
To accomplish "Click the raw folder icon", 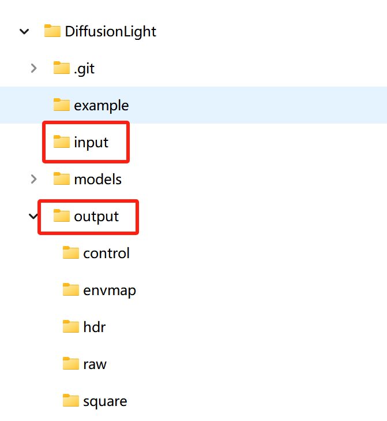I will point(70,364).
